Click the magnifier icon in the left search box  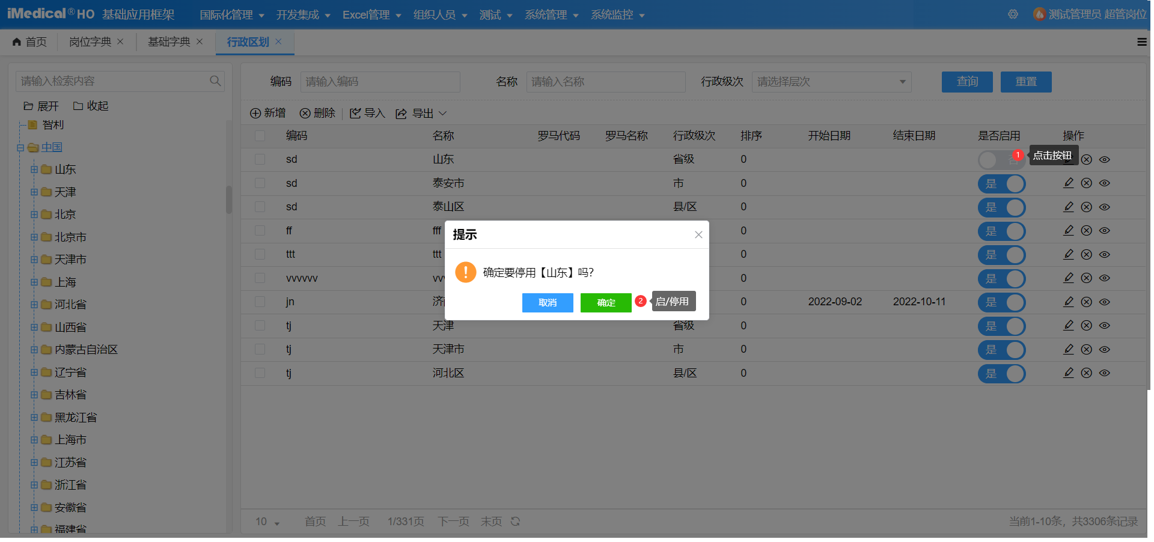pyautogui.click(x=215, y=80)
